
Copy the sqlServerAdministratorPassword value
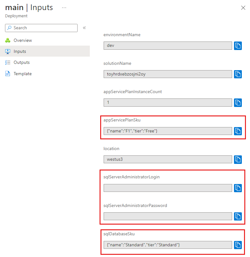(x=238, y=216)
